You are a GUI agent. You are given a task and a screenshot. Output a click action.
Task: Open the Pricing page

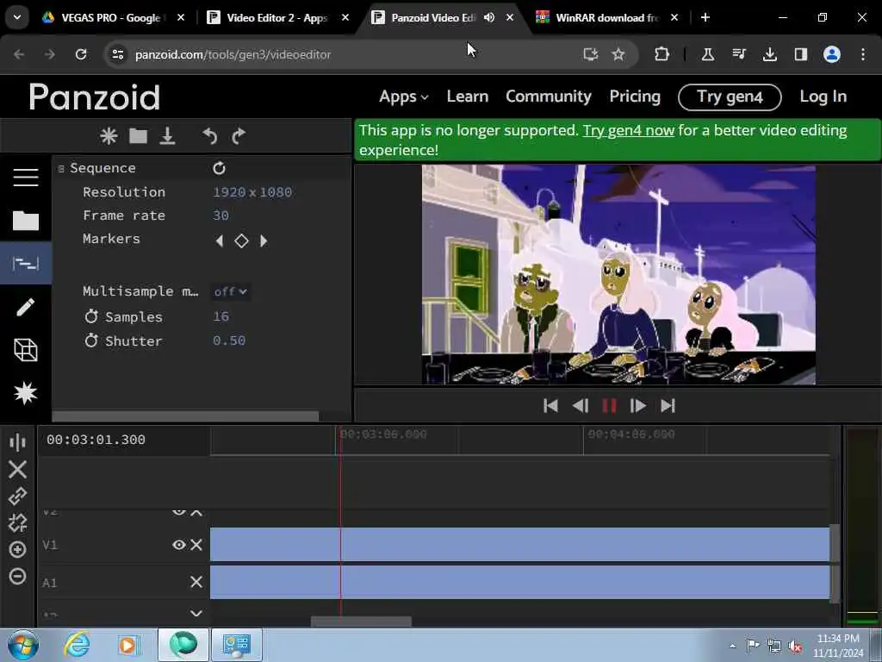tap(635, 97)
